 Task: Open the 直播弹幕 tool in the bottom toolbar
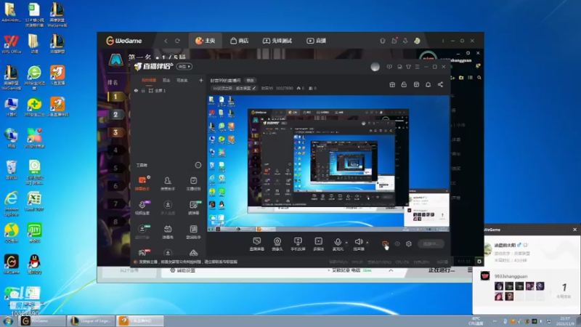pos(257,244)
